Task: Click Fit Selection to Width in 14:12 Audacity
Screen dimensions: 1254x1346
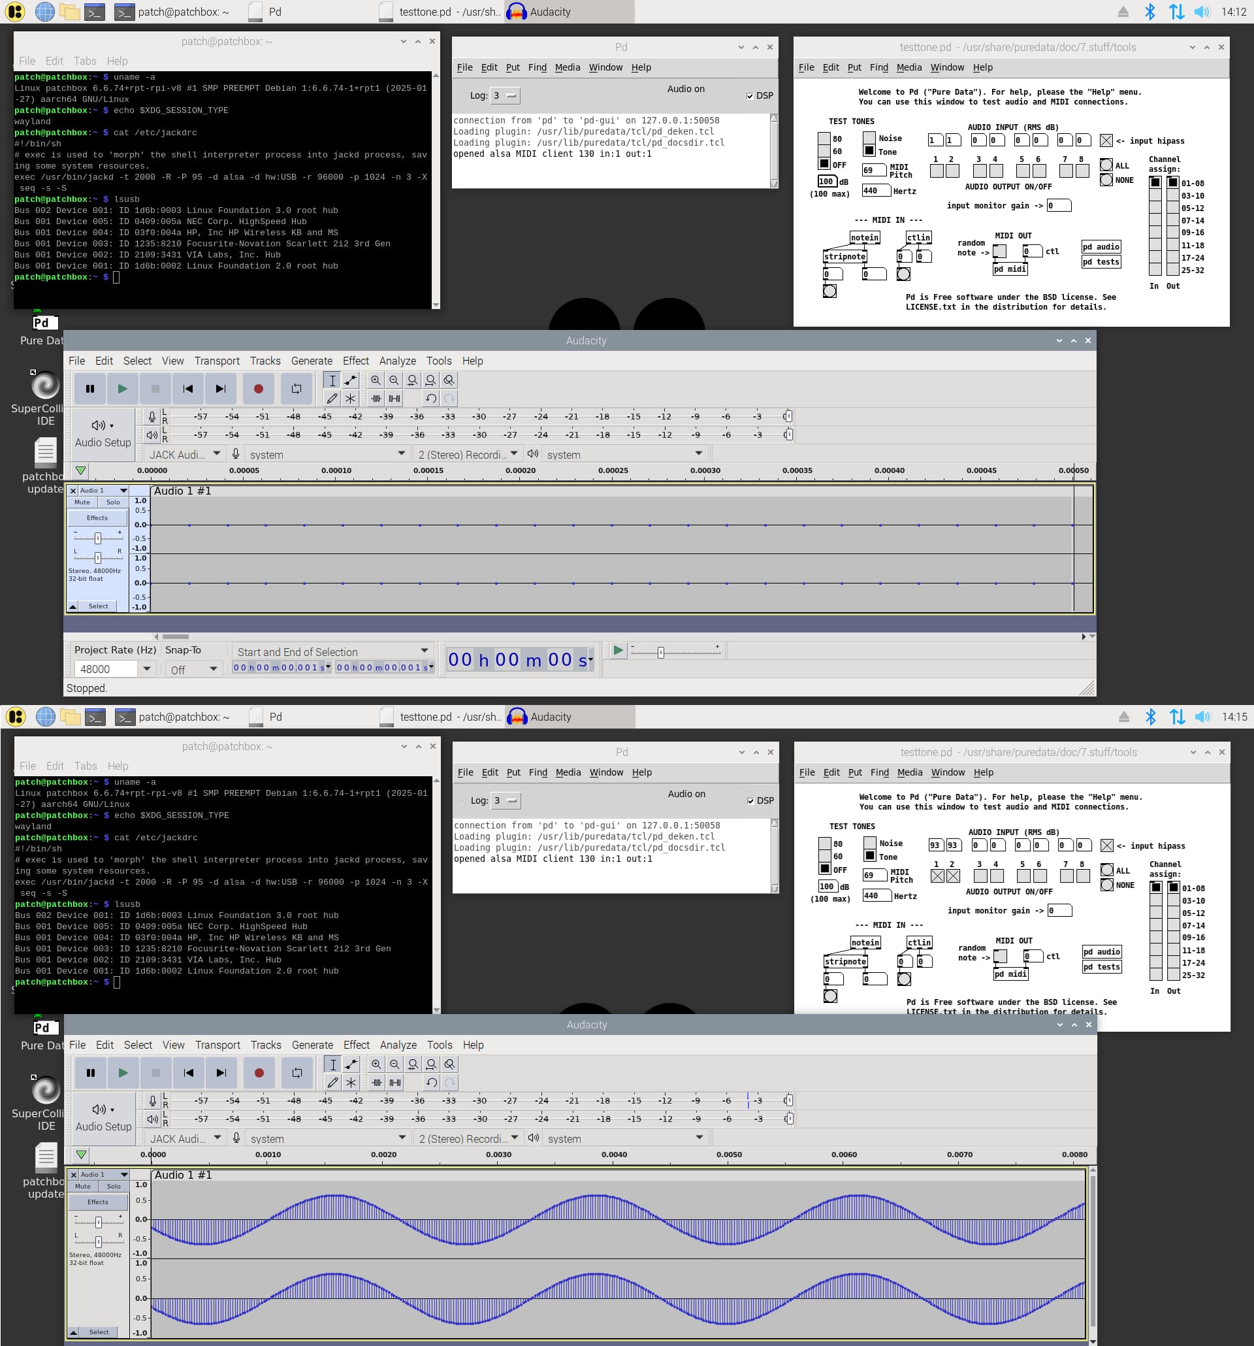Action: click(x=412, y=380)
